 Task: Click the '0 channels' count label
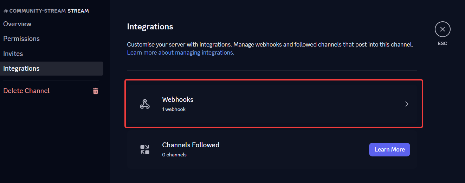click(x=174, y=155)
